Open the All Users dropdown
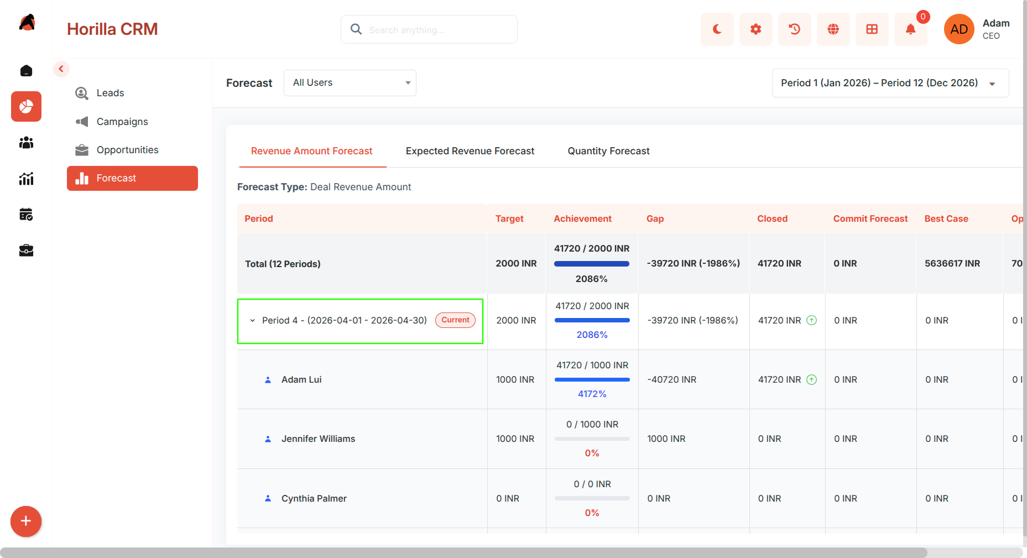 350,83
